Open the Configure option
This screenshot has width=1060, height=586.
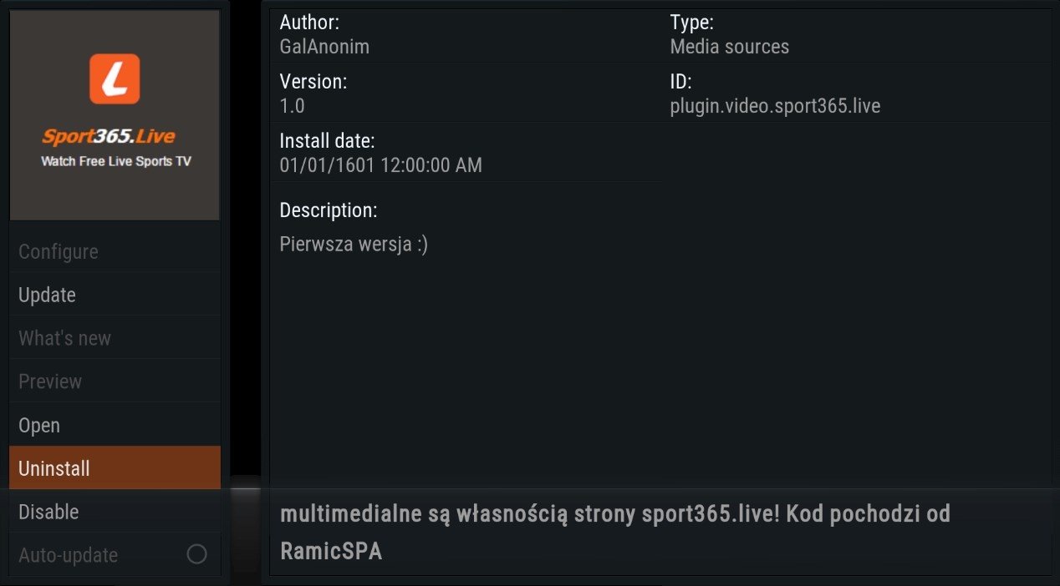click(115, 251)
